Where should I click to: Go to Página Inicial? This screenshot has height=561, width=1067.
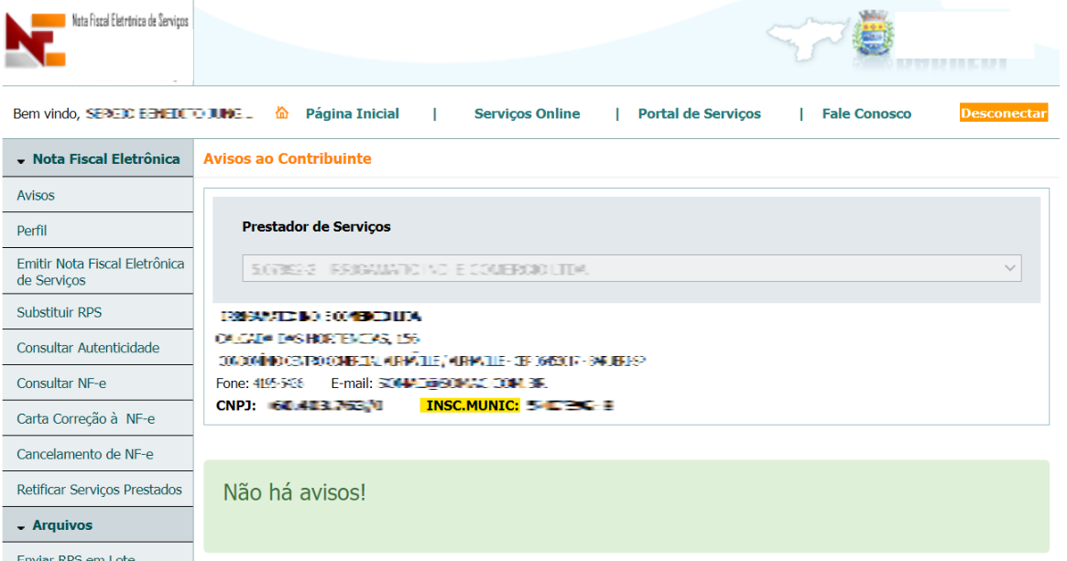coord(353,113)
